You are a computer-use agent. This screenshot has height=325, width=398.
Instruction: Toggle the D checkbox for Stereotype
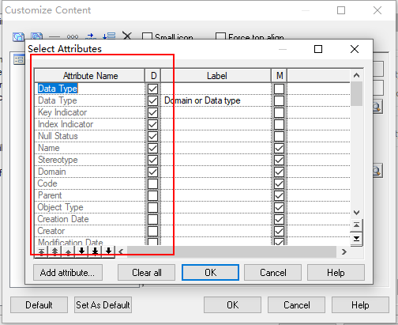pos(152,160)
